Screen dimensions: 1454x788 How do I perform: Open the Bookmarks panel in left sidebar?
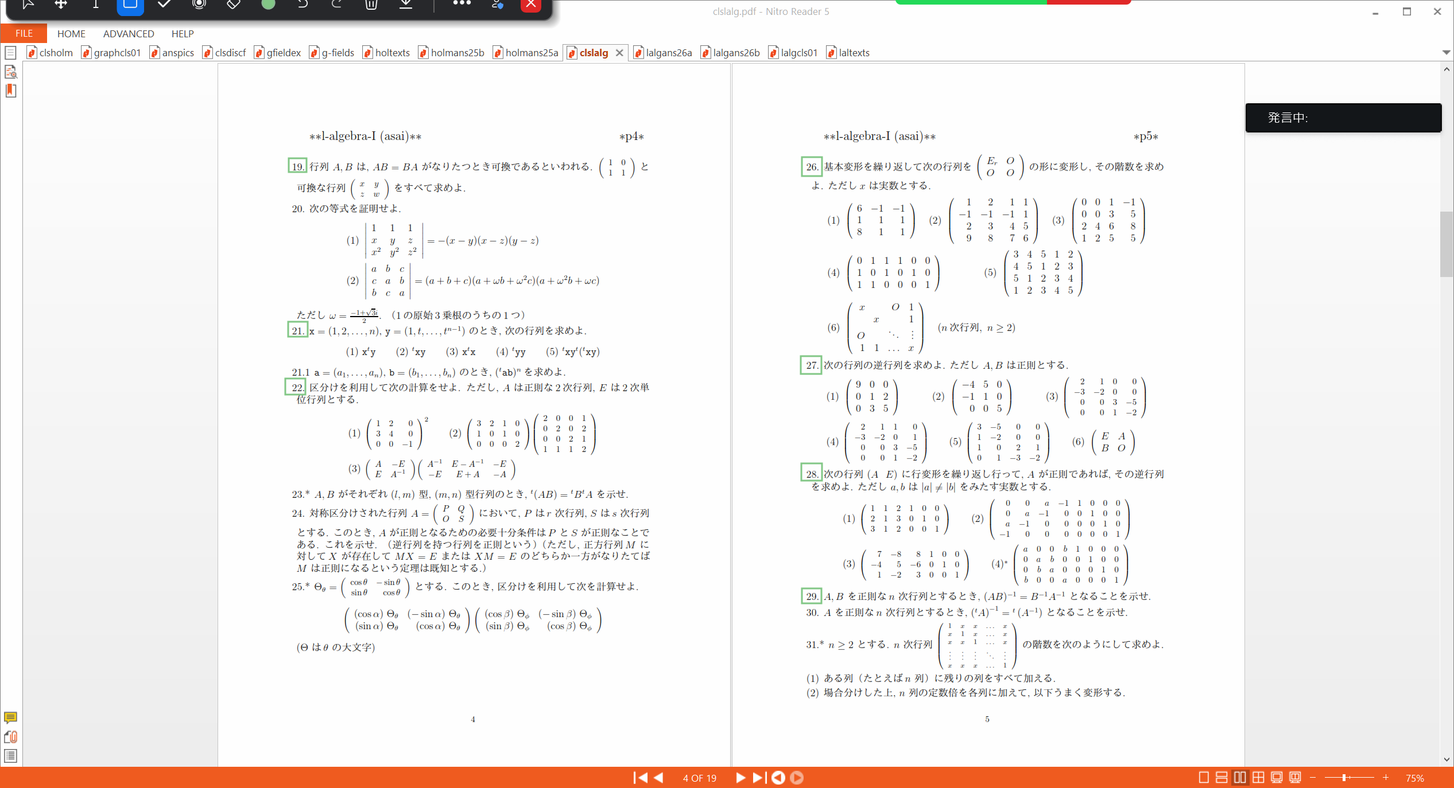pos(10,91)
